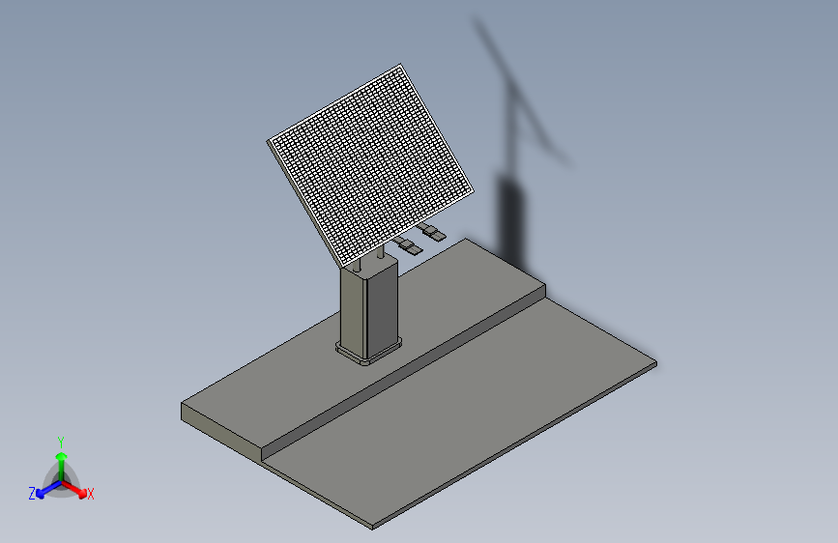838x543 pixels.
Task: Click the red X axis arrow of the triad
Action: coord(75,489)
